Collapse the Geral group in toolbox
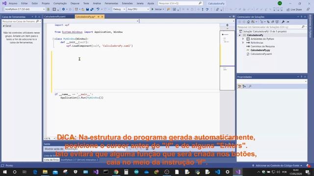Viewport: 314px width, 176px height. (3, 26)
